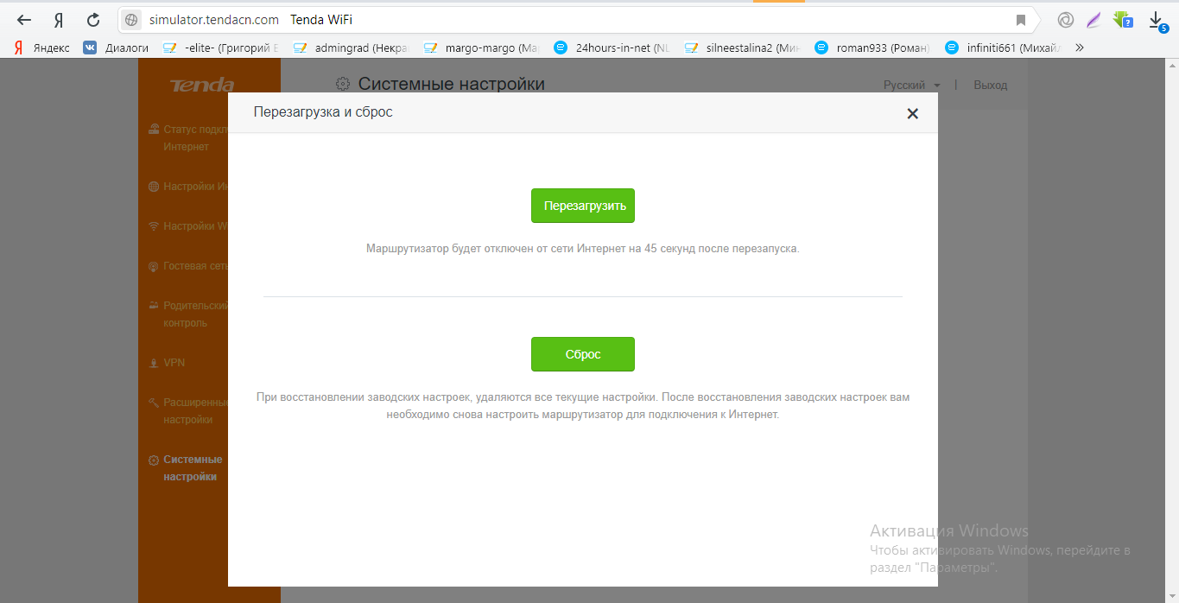1179x603 pixels.
Task: Open the Диалоги VK bookmark
Action: 116,48
